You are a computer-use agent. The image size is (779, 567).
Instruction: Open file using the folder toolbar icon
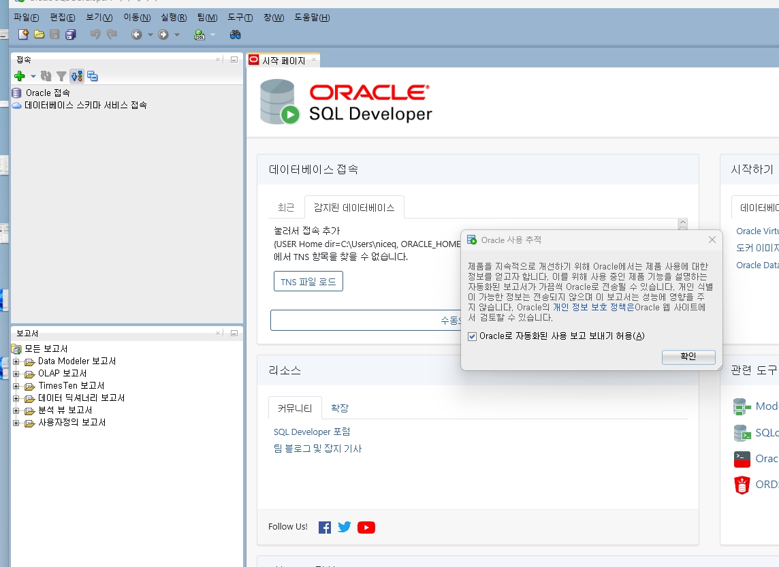39,34
